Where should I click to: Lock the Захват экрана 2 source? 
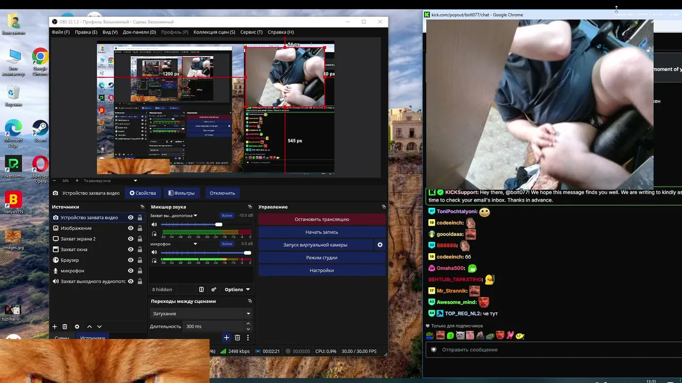(140, 239)
